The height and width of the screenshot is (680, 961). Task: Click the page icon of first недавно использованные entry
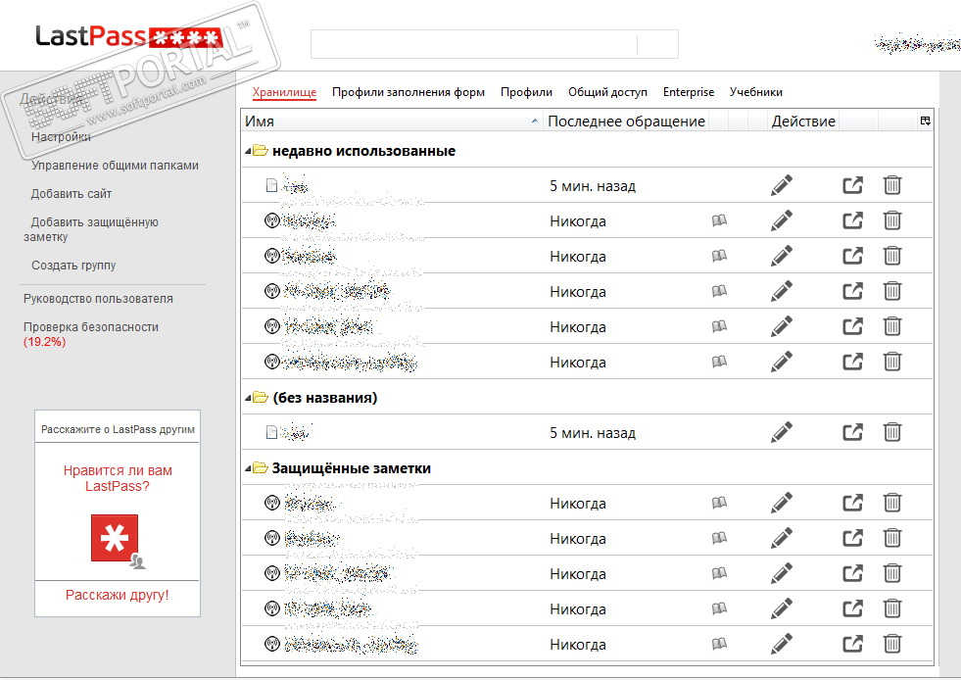pos(271,185)
